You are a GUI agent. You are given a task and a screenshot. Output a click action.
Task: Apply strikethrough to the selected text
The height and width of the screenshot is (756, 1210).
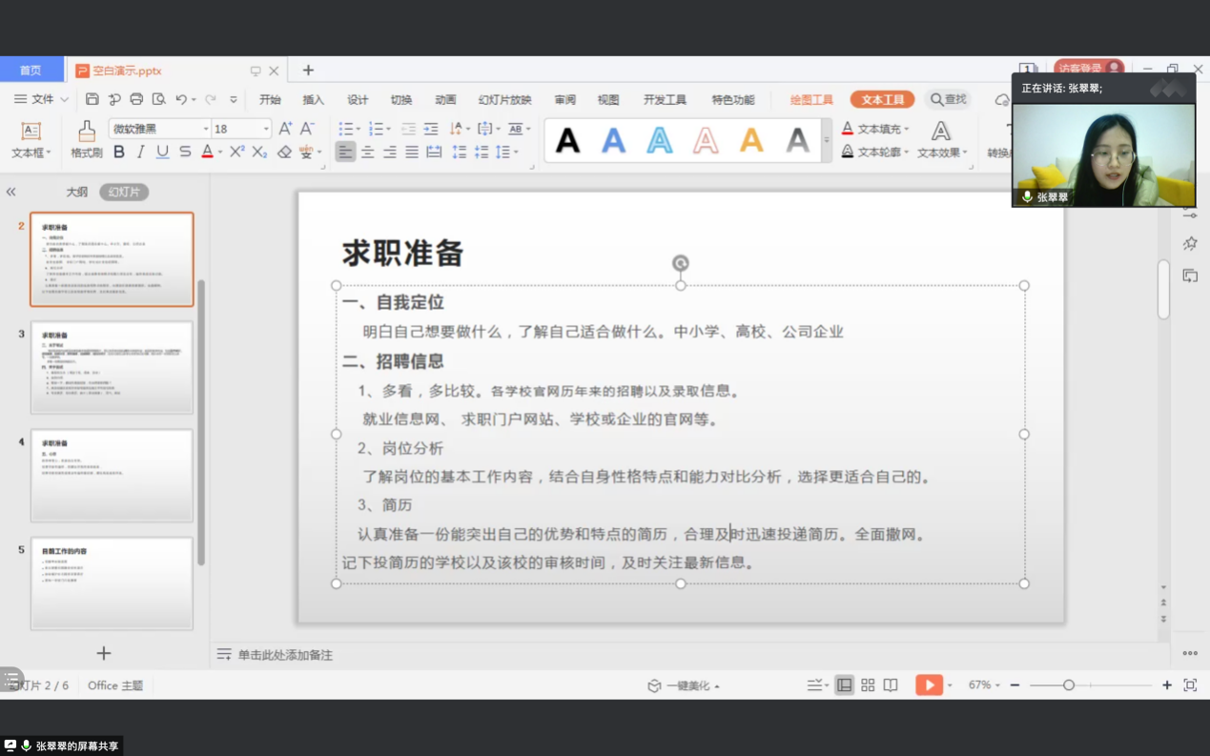point(185,153)
